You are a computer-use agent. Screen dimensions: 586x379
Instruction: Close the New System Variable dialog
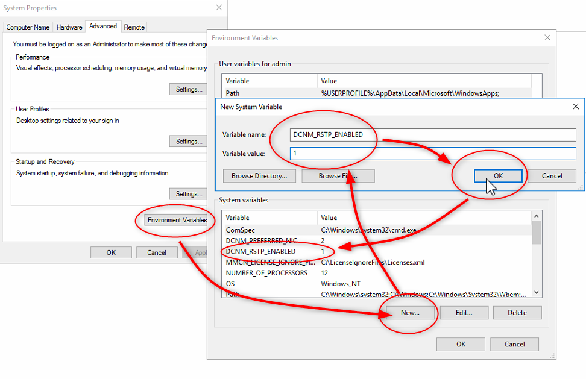coord(575,107)
